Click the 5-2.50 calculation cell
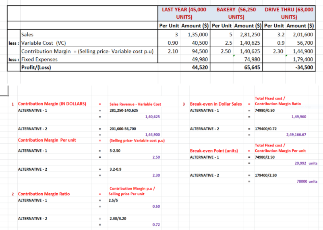The width and height of the screenshot is (323, 230). [x=115, y=151]
